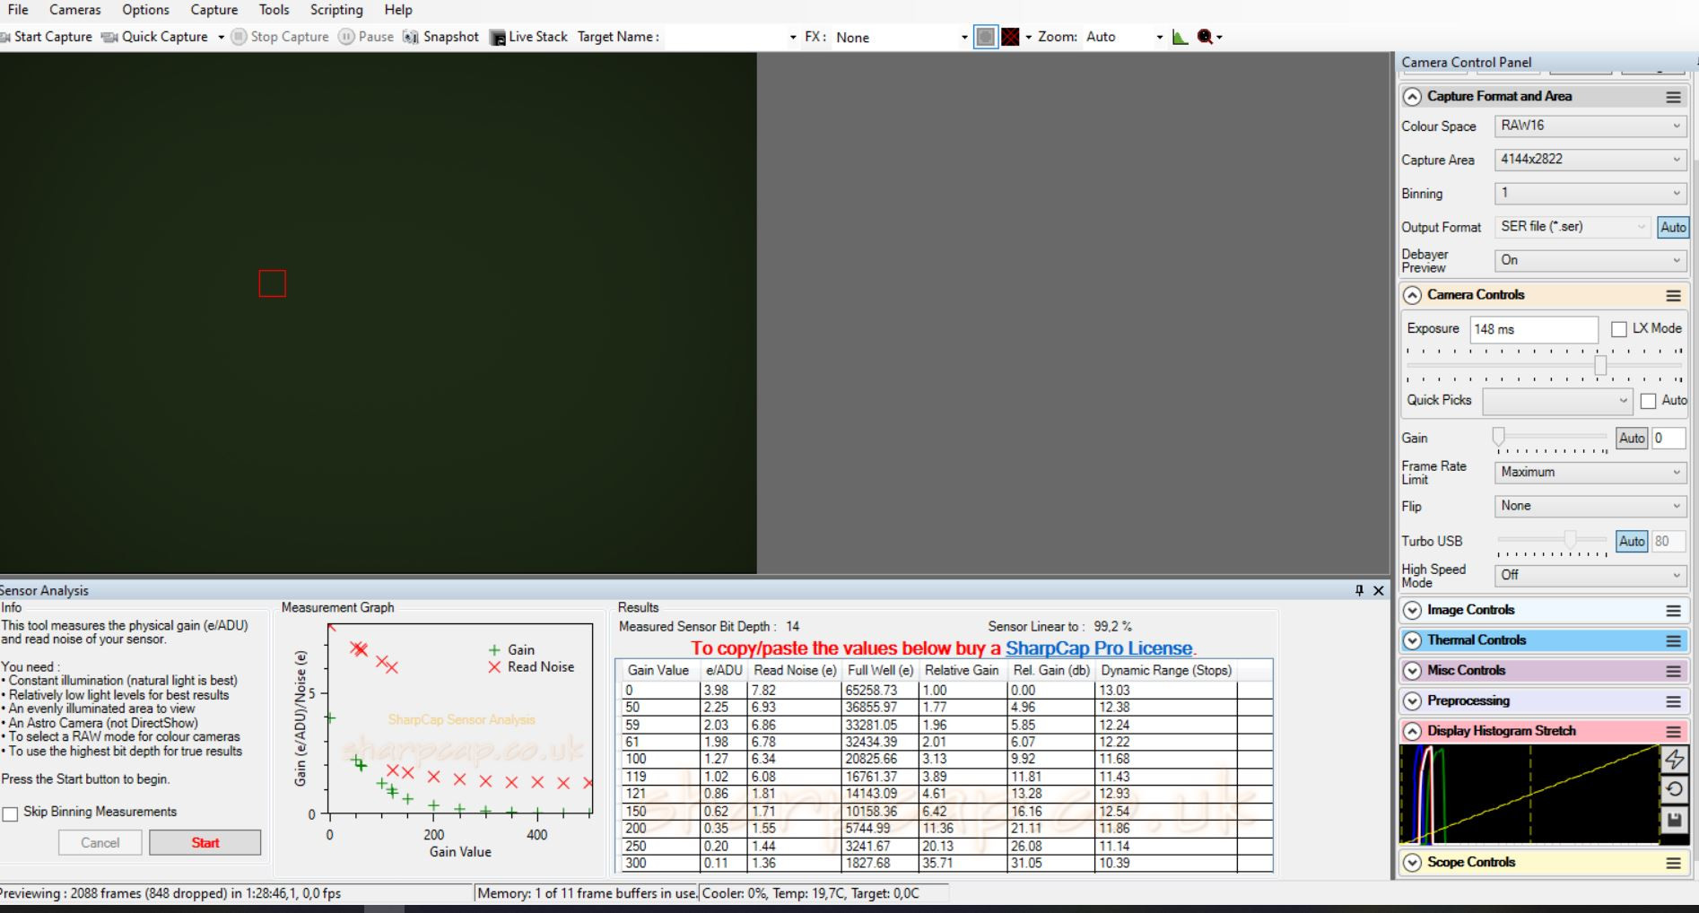Image resolution: width=1699 pixels, height=913 pixels.
Task: Check Skip Binning Measurements
Action: coord(10,813)
